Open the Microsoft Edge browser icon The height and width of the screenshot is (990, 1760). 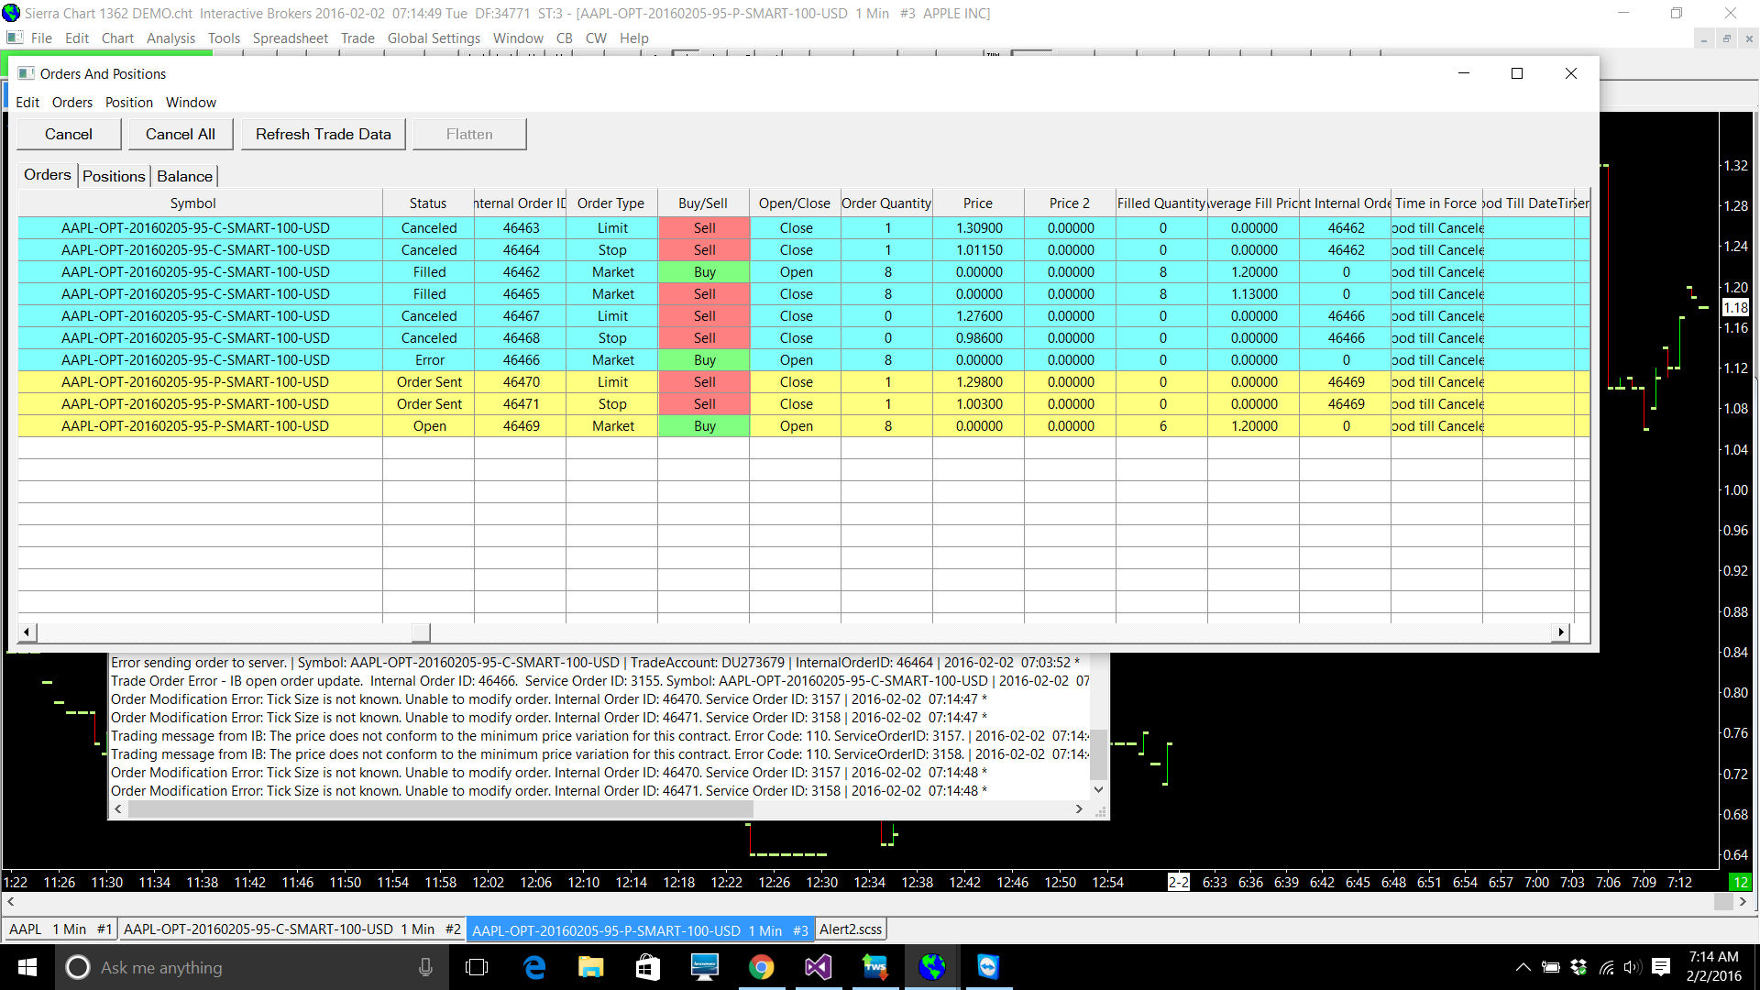534,967
